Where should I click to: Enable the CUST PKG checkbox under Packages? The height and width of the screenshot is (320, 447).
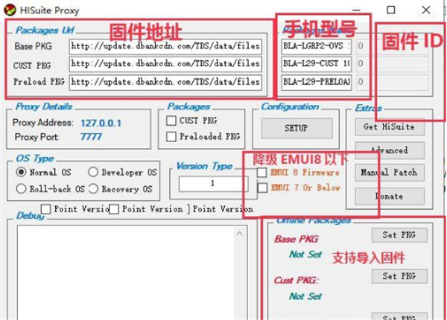[x=172, y=121]
